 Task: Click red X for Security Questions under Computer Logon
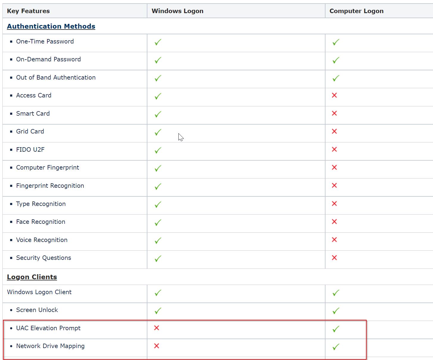click(334, 258)
